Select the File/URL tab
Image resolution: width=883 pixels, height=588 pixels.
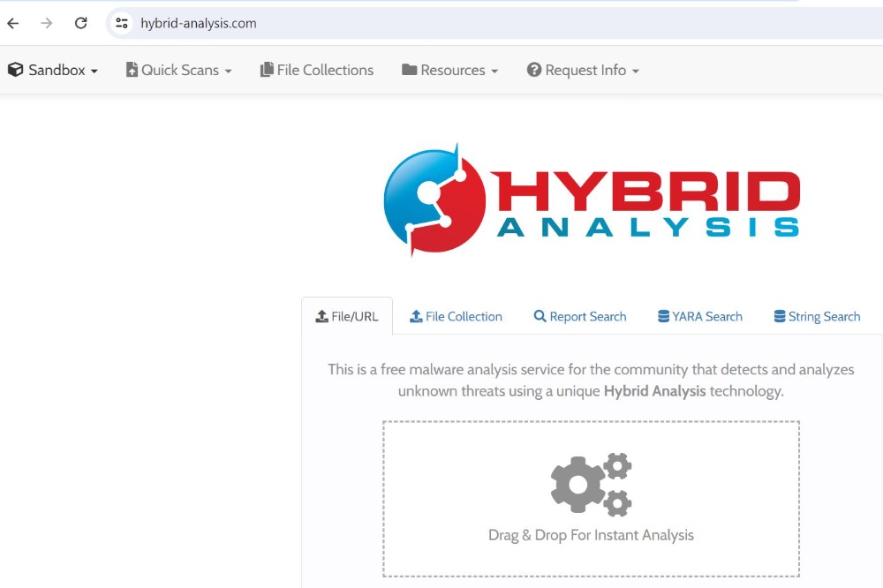pos(347,317)
